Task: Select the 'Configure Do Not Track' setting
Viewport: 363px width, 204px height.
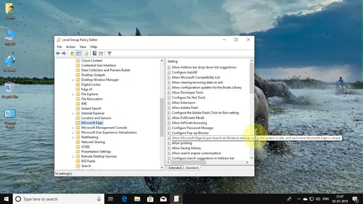Action: (x=188, y=98)
